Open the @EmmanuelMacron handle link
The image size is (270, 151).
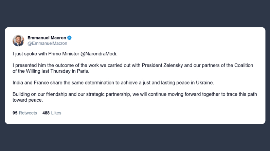coord(47,43)
